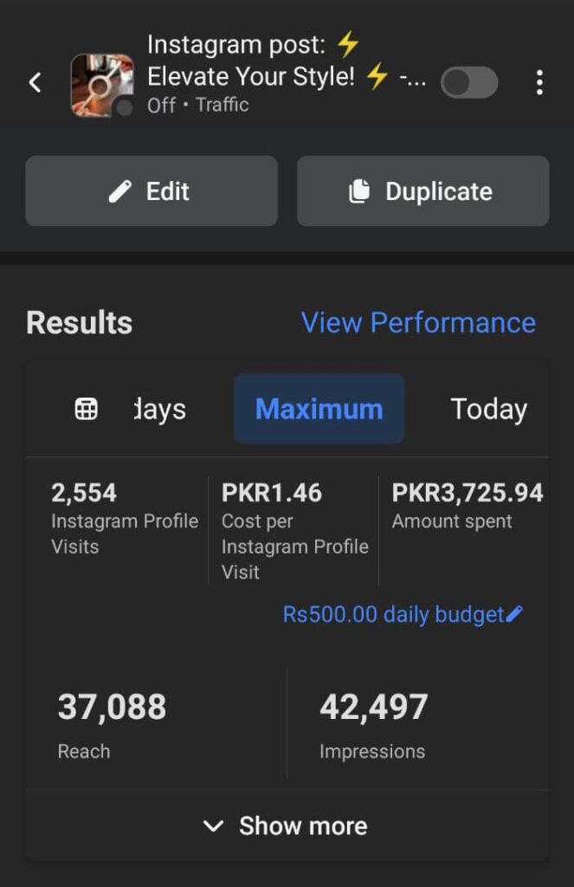The height and width of the screenshot is (887, 574).
Task: Open the Instagram post ad thumbnail
Action: pyautogui.click(x=102, y=85)
